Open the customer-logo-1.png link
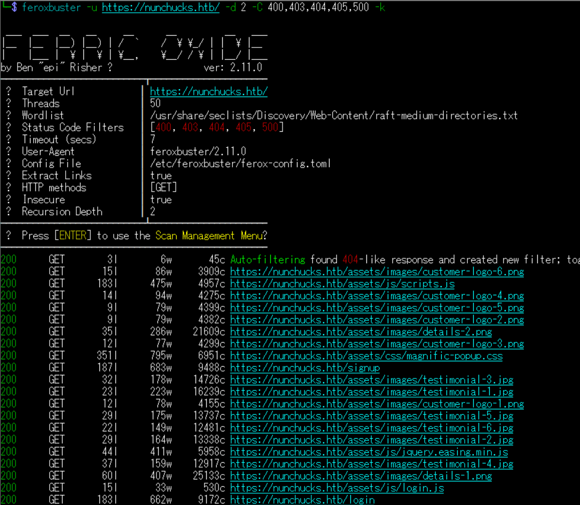 coord(377,404)
